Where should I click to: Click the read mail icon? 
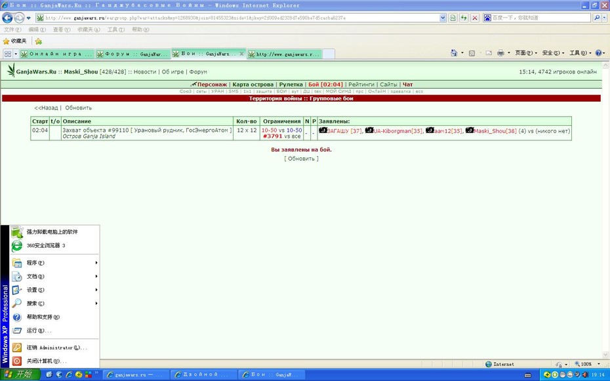click(489, 53)
